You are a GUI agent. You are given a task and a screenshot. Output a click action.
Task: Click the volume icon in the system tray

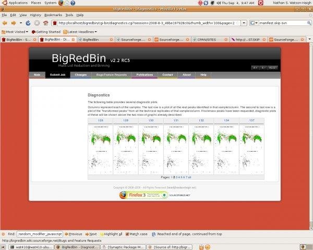219,3
